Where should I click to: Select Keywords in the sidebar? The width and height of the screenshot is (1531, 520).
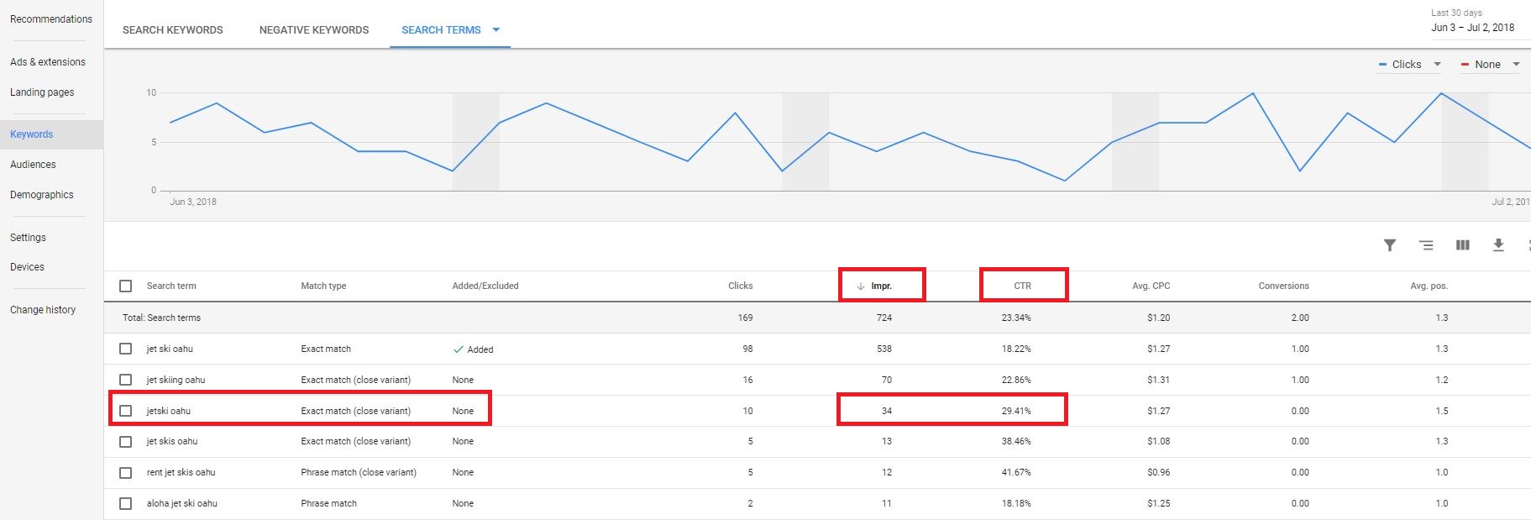pyautogui.click(x=32, y=134)
